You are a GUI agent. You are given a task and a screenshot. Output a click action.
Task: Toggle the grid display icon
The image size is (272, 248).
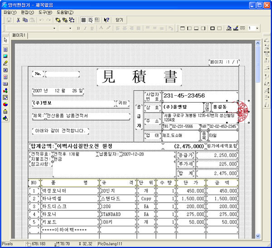[83, 20]
